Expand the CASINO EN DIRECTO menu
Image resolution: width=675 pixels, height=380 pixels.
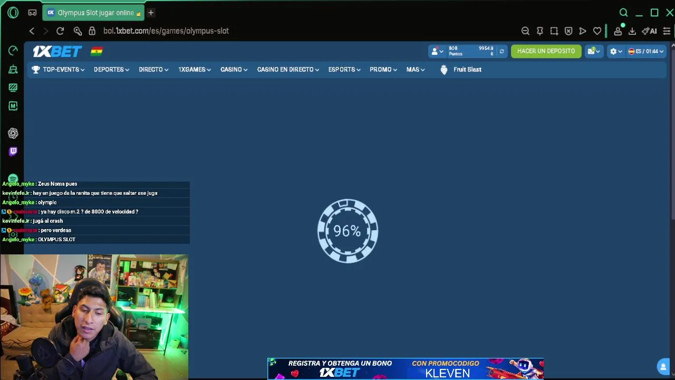click(288, 70)
